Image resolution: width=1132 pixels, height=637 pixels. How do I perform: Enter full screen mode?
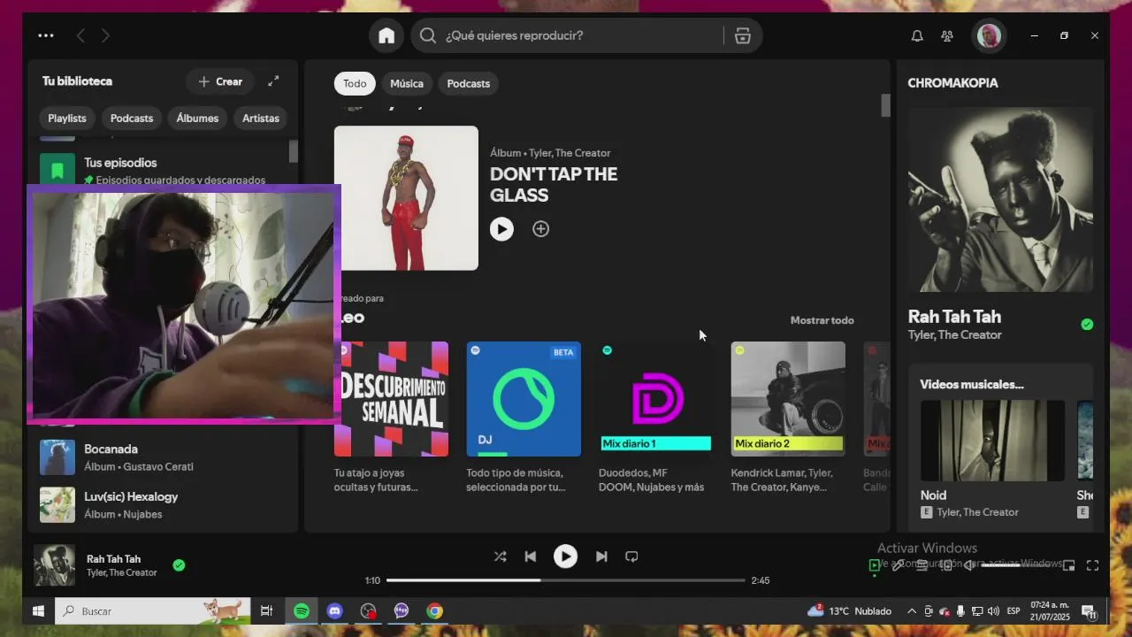(1092, 565)
